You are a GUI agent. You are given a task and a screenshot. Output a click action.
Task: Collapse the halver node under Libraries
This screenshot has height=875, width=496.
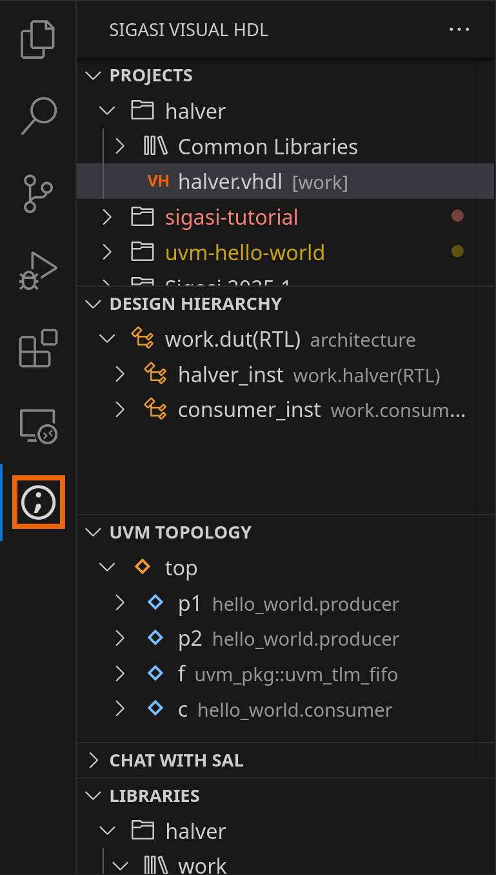pos(107,830)
